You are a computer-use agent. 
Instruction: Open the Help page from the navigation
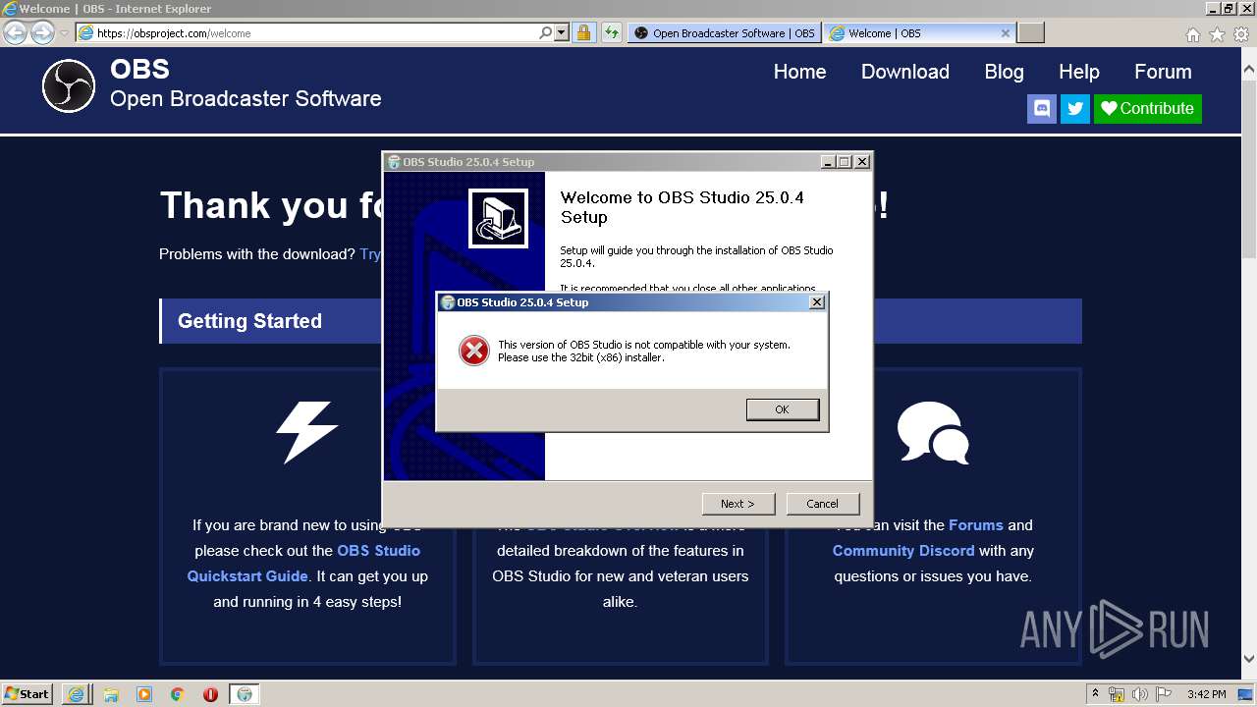pyautogui.click(x=1078, y=72)
